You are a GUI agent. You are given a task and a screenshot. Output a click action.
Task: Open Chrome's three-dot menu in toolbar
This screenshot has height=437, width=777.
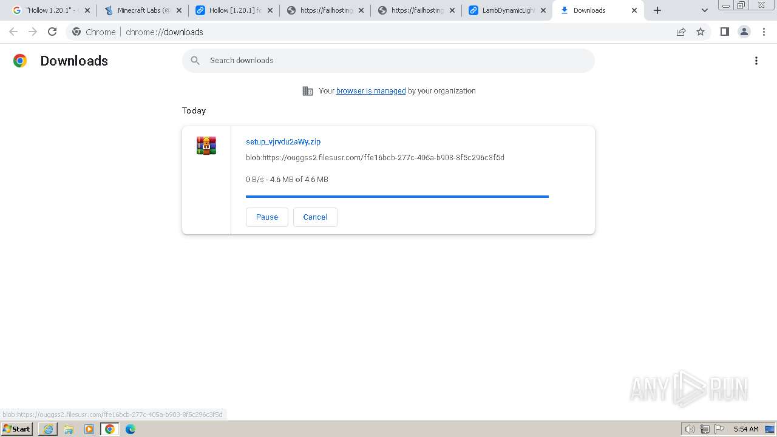(764, 32)
